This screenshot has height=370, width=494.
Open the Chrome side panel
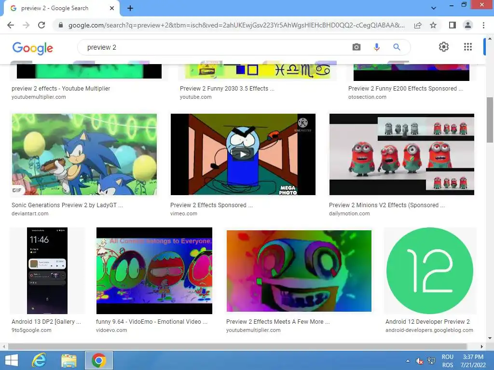pyautogui.click(x=452, y=25)
